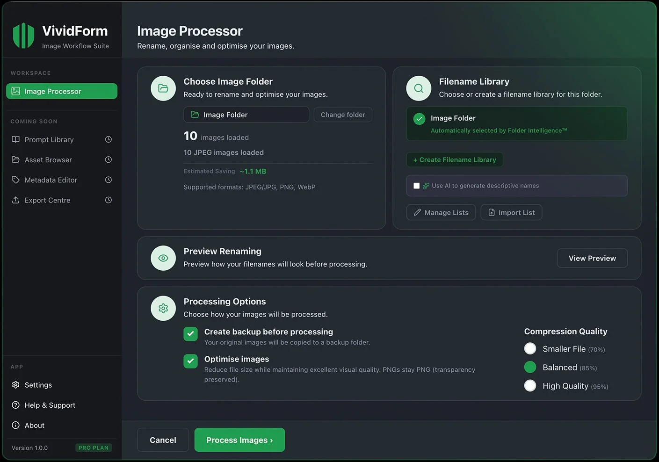The image size is (659, 462).
Task: Click the Preview Renaming eye icon
Action: pos(163,258)
